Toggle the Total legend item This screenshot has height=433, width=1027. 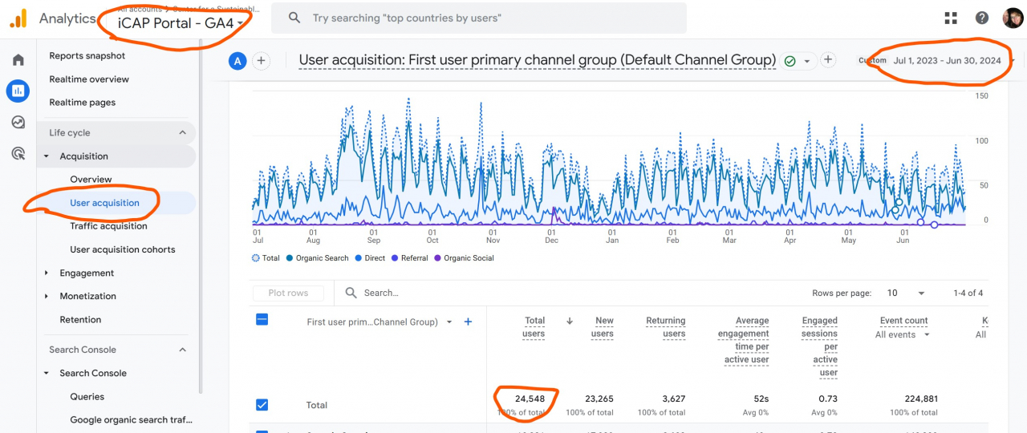[x=266, y=258]
